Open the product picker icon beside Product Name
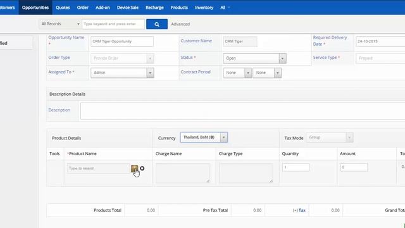Viewport: 405px width, 228px height. (x=135, y=168)
